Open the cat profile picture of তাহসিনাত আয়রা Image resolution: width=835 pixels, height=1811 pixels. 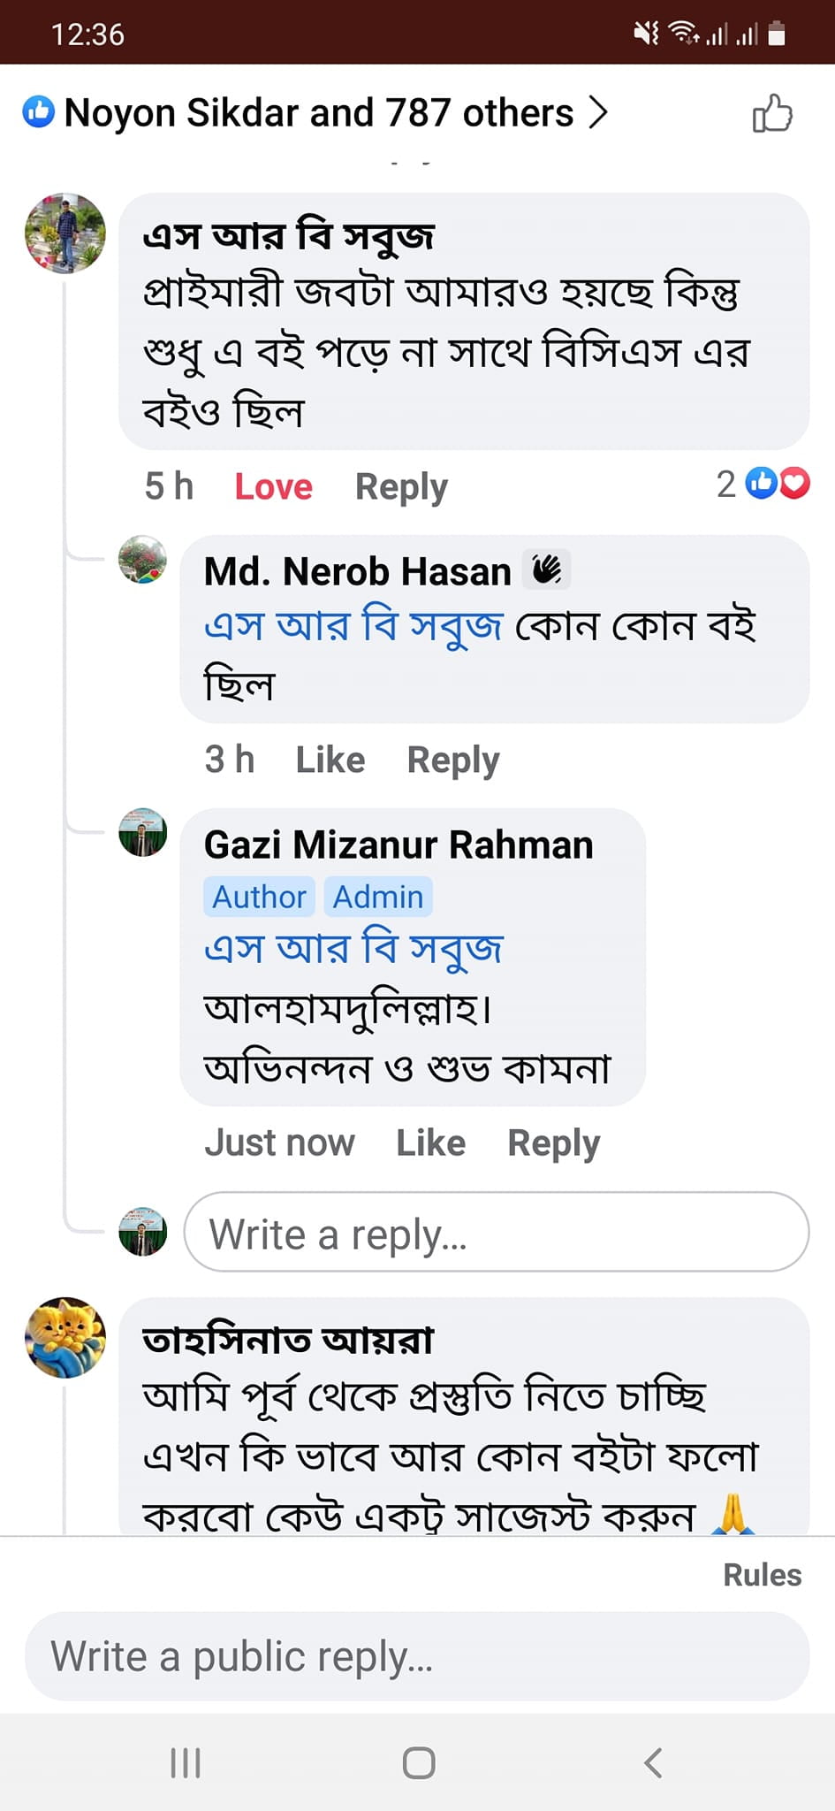(65, 1337)
